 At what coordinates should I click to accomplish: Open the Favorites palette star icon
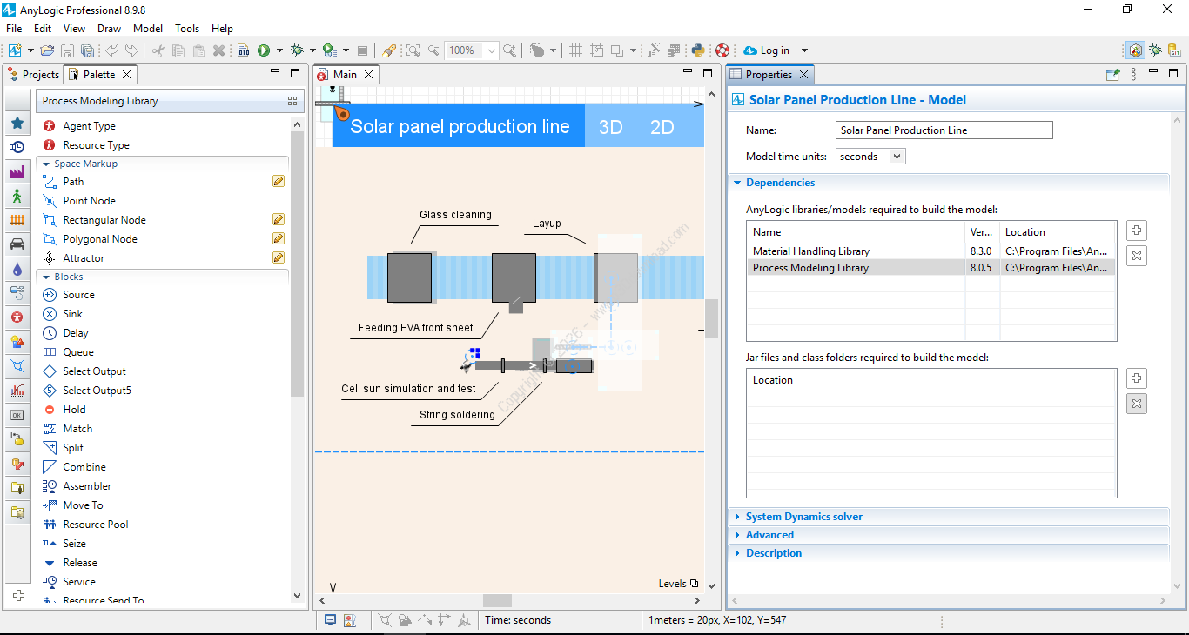tap(17, 124)
